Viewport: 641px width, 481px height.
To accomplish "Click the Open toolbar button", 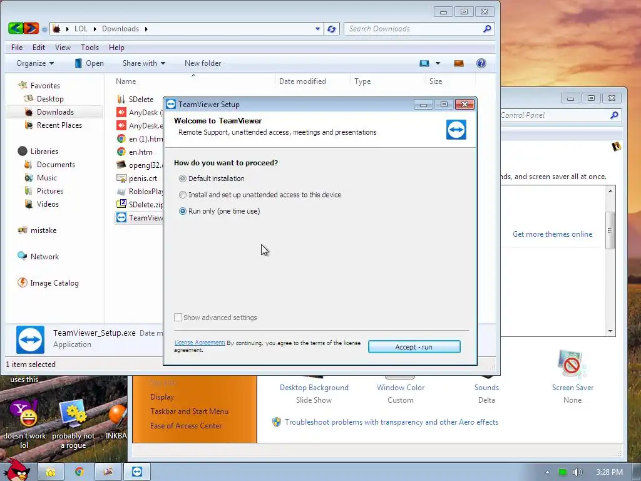I will [x=90, y=63].
